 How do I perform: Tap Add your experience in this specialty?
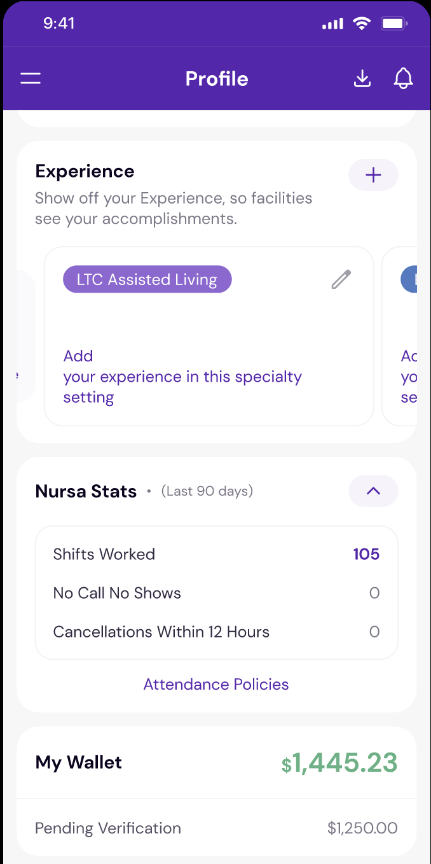tap(182, 377)
